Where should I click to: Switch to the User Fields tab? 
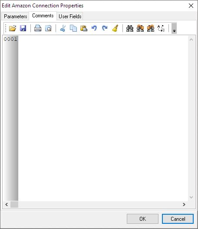70,16
